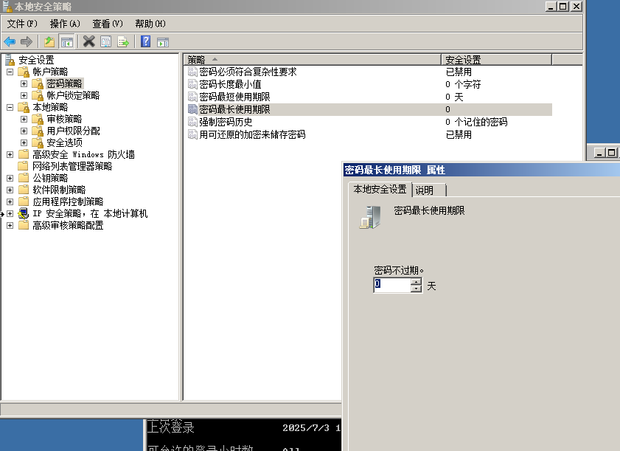This screenshot has height=451, width=620.
Task: Increase days with spinner up arrow
Action: (417, 281)
